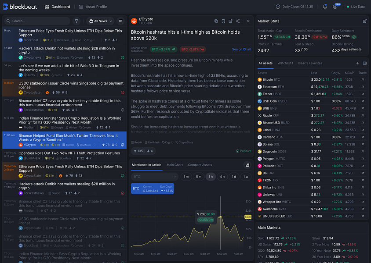
Task: Open the BTC asset dropdown in chart
Action: [154, 177]
